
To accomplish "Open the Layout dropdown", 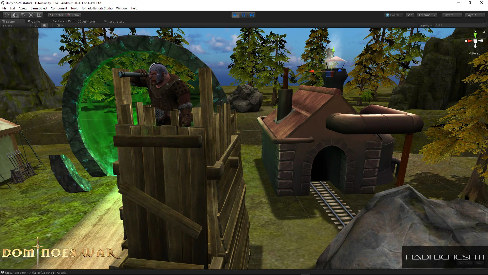I will (x=475, y=15).
